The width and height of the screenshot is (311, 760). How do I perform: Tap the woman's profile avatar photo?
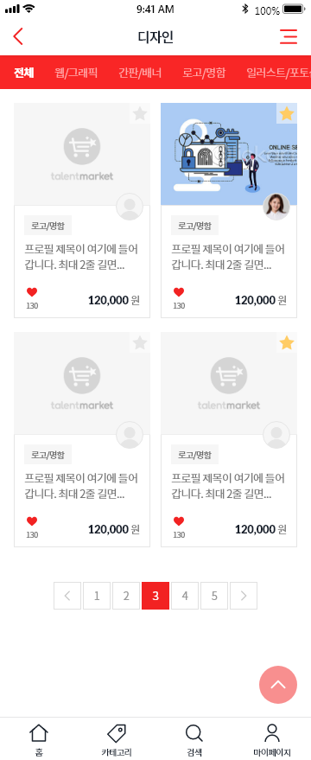[276, 207]
